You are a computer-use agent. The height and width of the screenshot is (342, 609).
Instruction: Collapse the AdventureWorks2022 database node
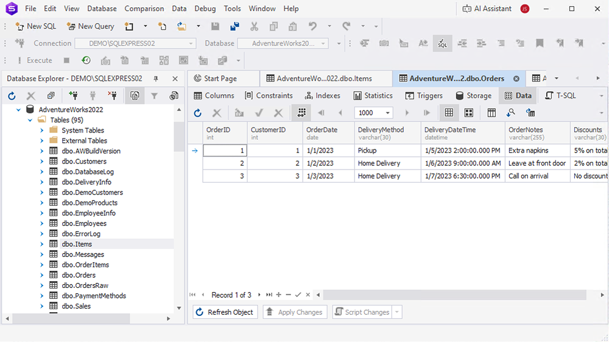19,110
